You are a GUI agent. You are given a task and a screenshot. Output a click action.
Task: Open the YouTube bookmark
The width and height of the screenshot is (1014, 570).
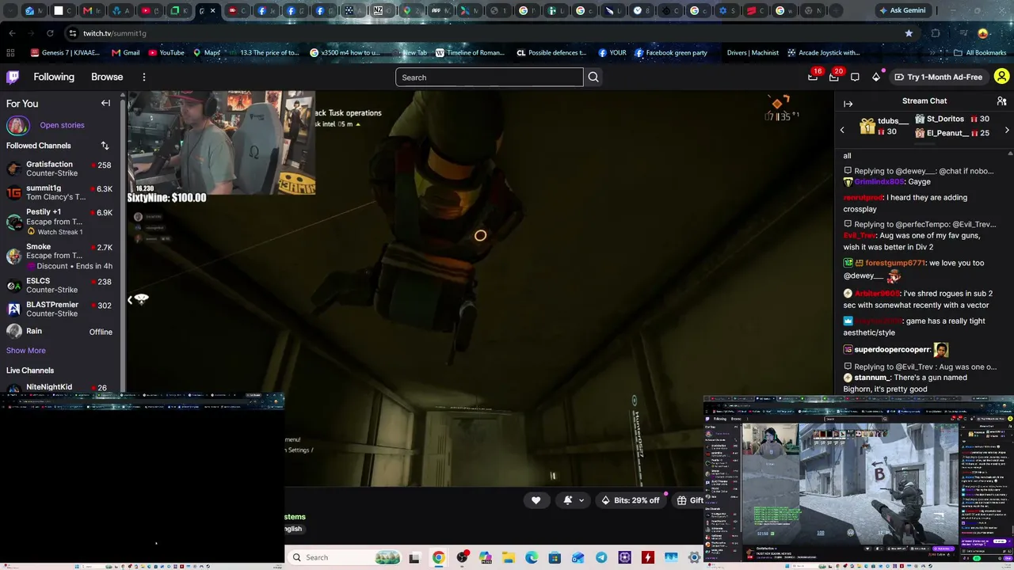166,53
